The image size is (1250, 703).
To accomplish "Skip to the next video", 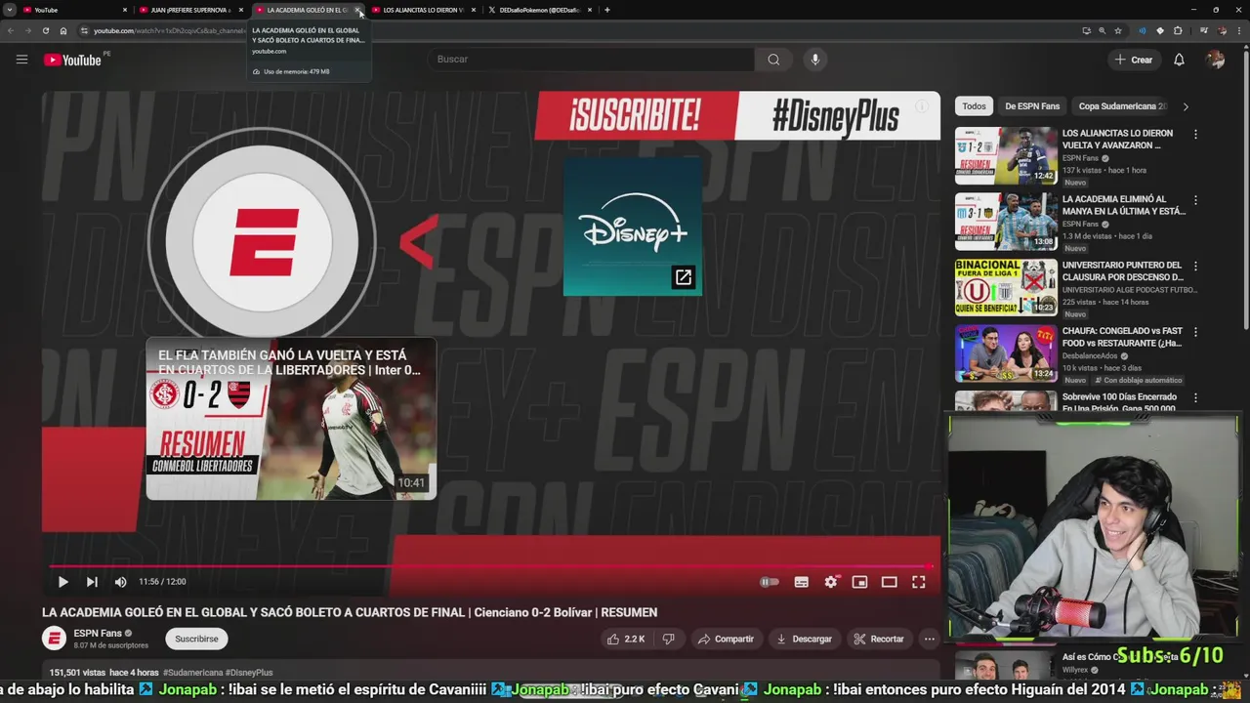I will coord(92,582).
